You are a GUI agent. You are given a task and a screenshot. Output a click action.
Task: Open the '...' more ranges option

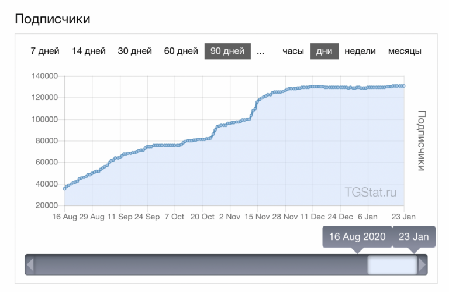point(260,51)
